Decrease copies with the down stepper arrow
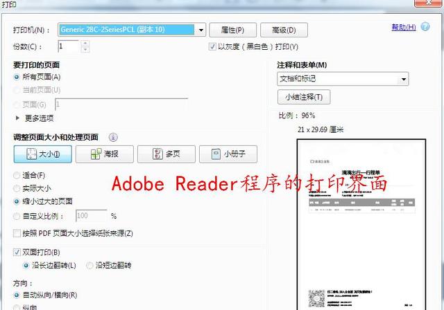The width and height of the screenshot is (444, 310). click(85, 49)
